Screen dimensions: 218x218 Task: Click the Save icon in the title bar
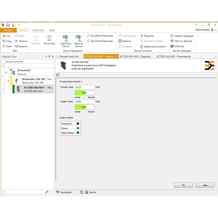8,25
